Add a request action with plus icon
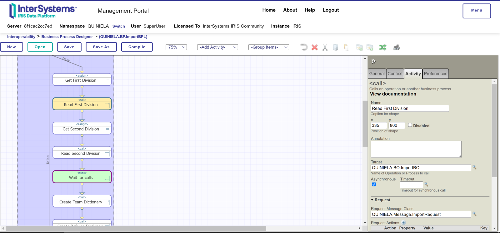Screen dimensions: 500x233 [404, 223]
